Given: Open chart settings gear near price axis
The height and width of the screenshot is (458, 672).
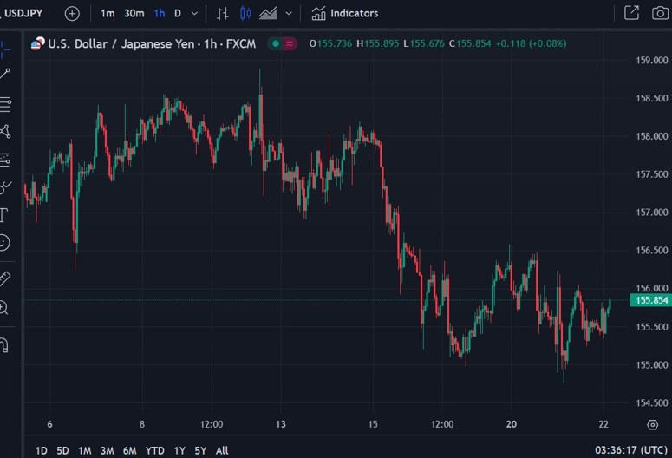Looking at the screenshot, I should (652, 425).
